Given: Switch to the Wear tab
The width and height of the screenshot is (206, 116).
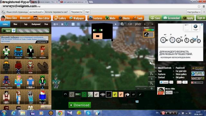Looking at the screenshot, I should 15,24.
